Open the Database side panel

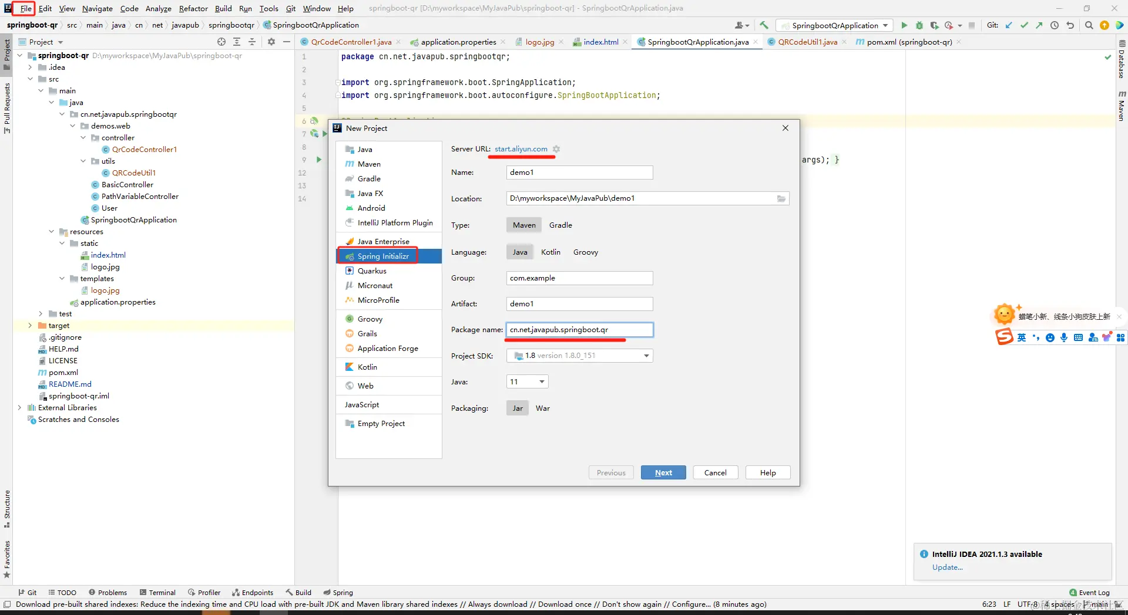1122,59
